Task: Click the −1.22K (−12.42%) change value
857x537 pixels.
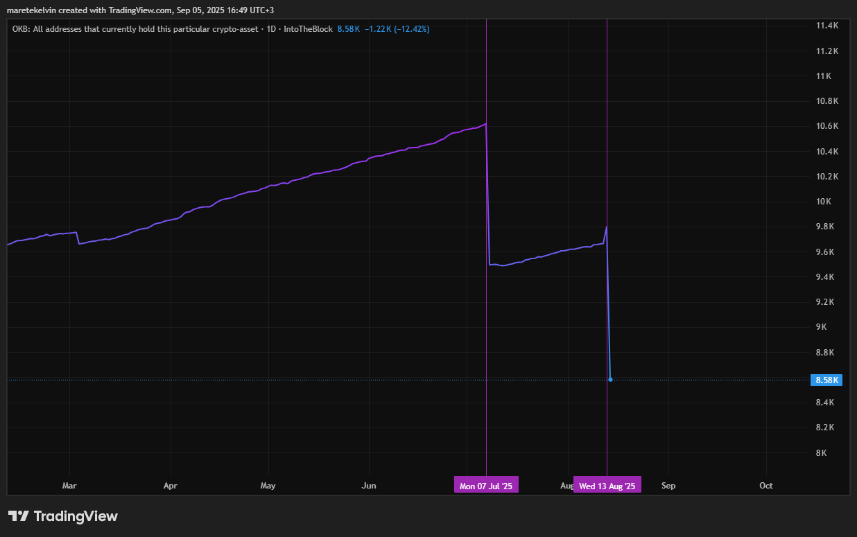Action: [397, 28]
